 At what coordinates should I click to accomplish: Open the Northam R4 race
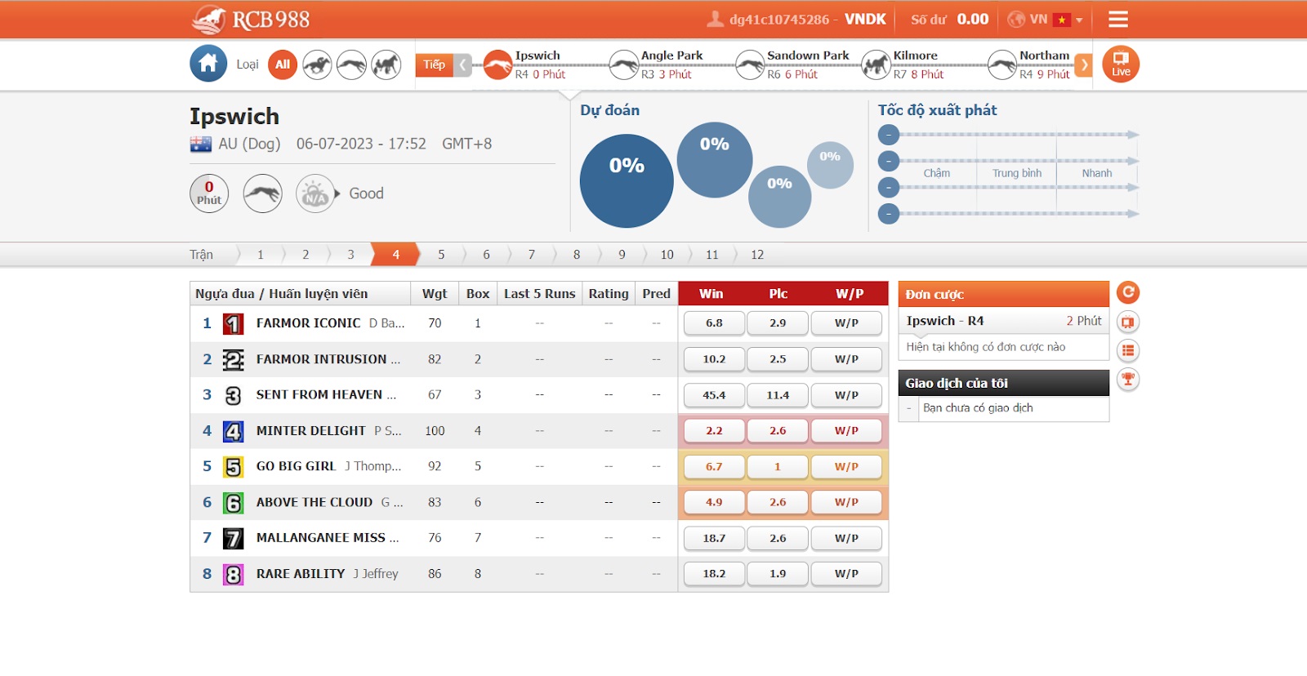(x=1029, y=64)
